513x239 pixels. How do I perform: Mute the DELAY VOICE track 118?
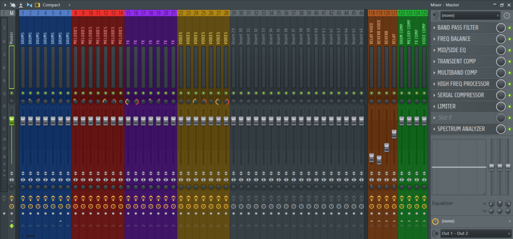[x=372, y=93]
